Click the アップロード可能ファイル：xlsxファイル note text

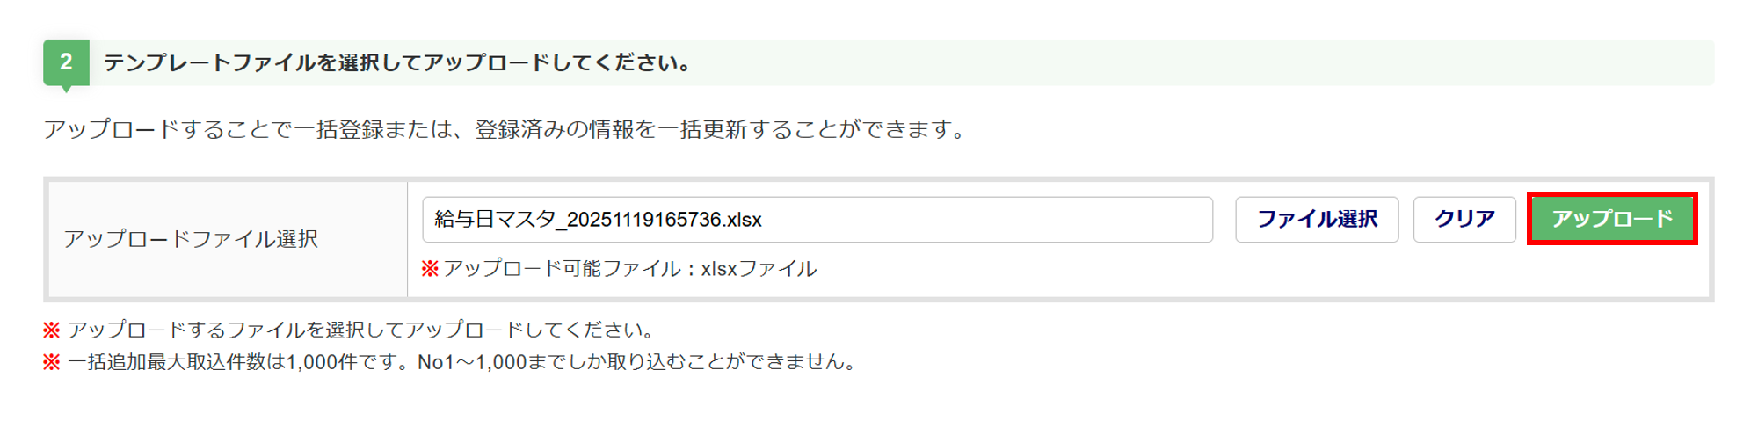click(629, 269)
